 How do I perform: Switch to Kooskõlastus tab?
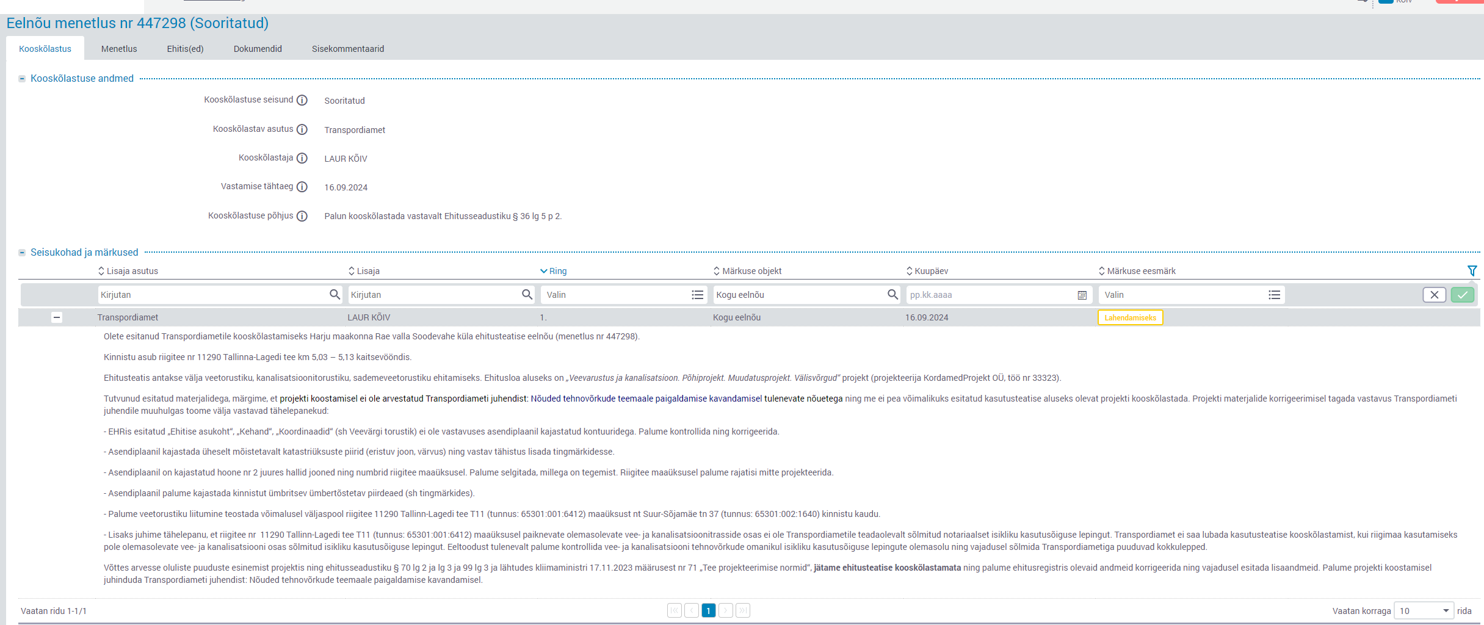45,49
